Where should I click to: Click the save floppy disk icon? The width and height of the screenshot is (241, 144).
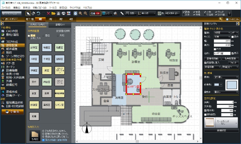coord(58,13)
